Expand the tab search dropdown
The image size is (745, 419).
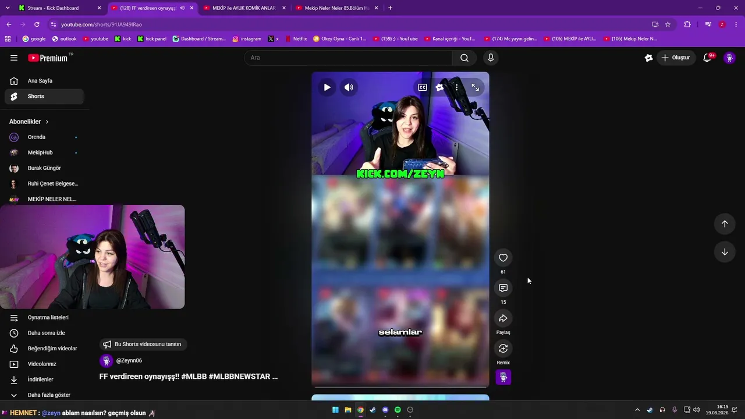8,8
